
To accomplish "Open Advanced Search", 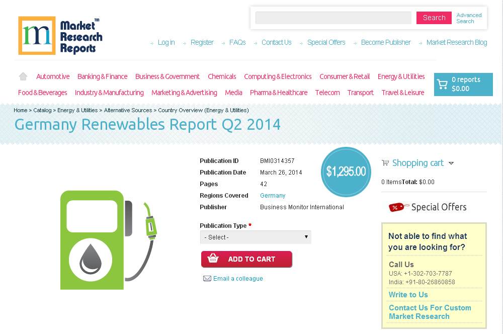I will tap(469, 18).
